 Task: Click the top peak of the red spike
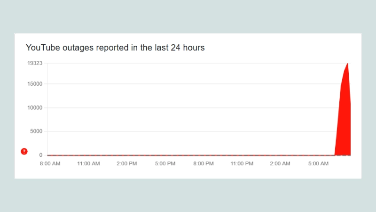[x=347, y=64]
